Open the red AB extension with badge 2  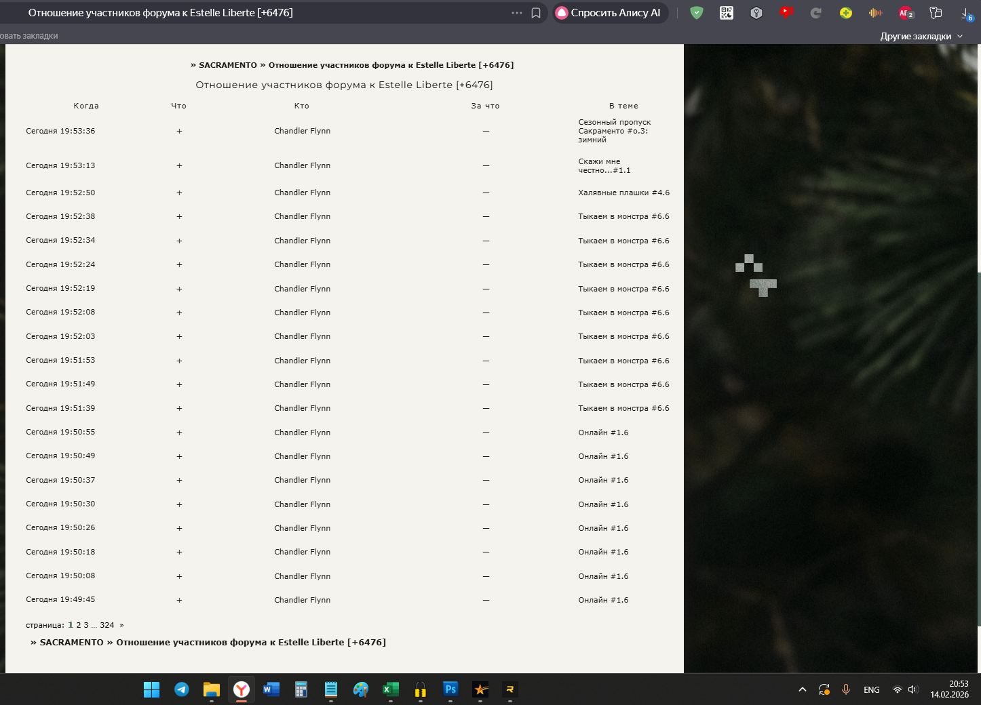[906, 13]
